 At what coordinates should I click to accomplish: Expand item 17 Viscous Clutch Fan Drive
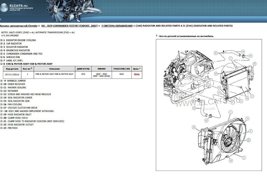pos(1,108)
